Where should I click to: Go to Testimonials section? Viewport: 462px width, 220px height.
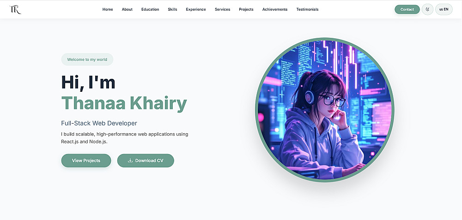[307, 9]
